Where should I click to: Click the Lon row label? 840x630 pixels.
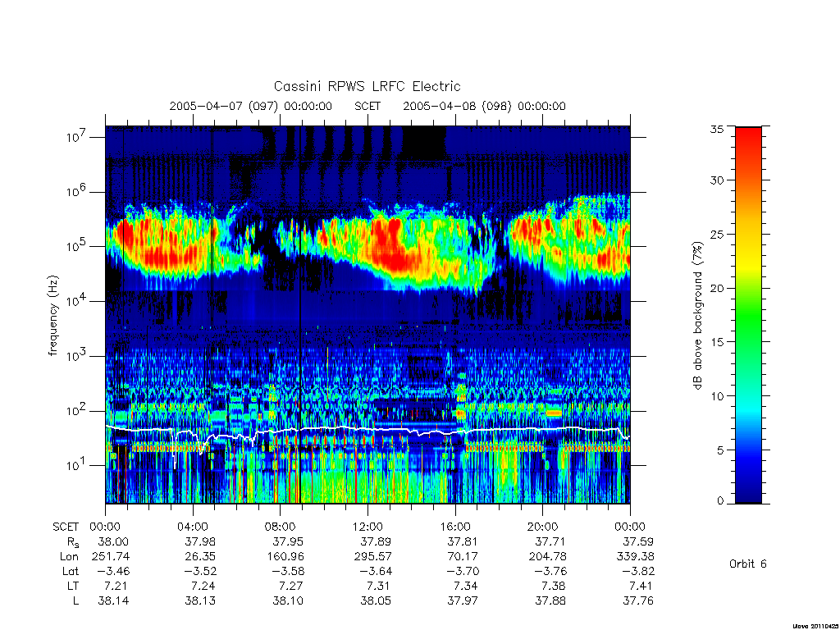tap(69, 557)
